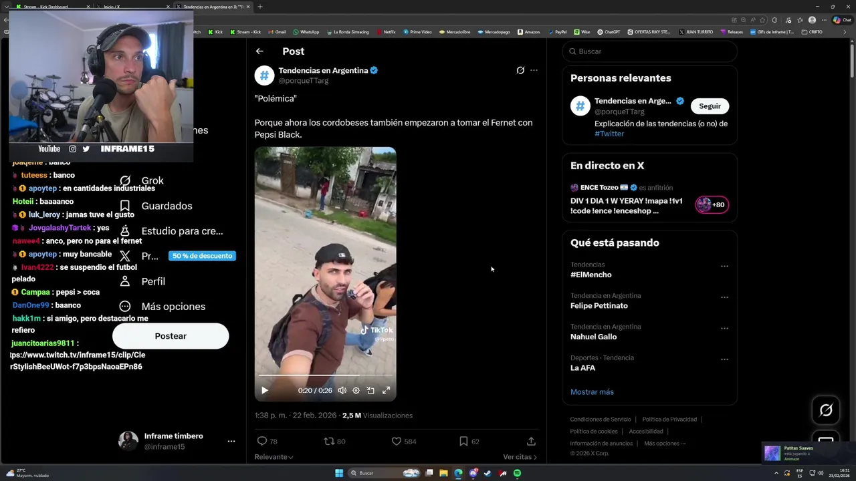The height and width of the screenshot is (481, 856).
Task: Open the #ElMencho trending topic
Action: pos(591,275)
